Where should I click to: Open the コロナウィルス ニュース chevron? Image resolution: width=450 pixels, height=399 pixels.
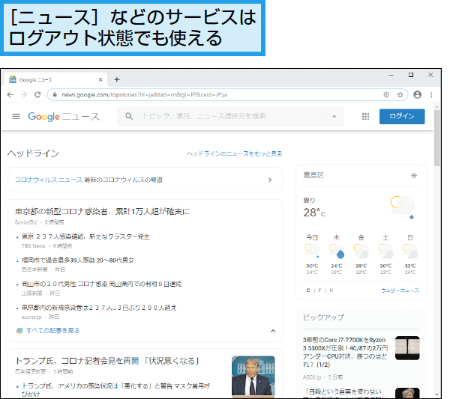coord(270,180)
